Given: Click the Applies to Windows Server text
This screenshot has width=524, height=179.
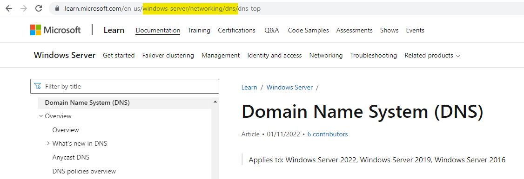Looking at the screenshot, I should click(x=377, y=160).
